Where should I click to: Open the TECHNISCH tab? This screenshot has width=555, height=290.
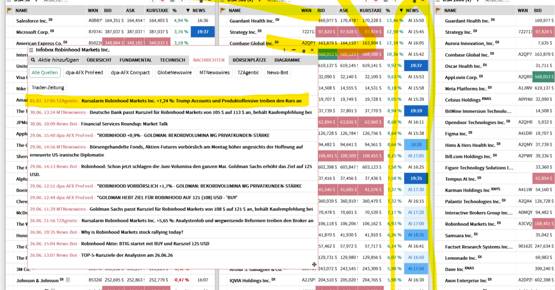pos(173,60)
